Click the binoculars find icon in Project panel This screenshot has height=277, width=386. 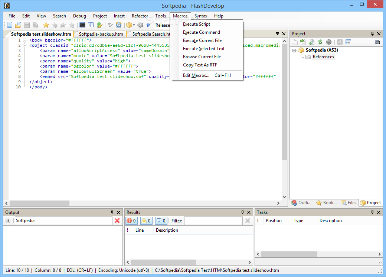[377, 42]
